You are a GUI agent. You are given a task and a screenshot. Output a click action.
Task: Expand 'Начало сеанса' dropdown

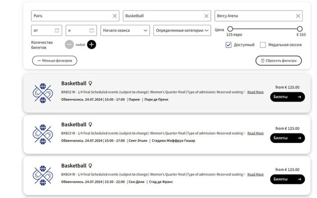click(x=125, y=30)
